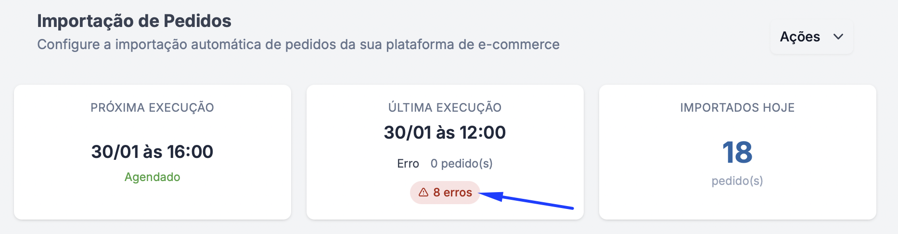Click the 30/01 às 16:00 timestamp
898x234 pixels.
[x=152, y=152]
